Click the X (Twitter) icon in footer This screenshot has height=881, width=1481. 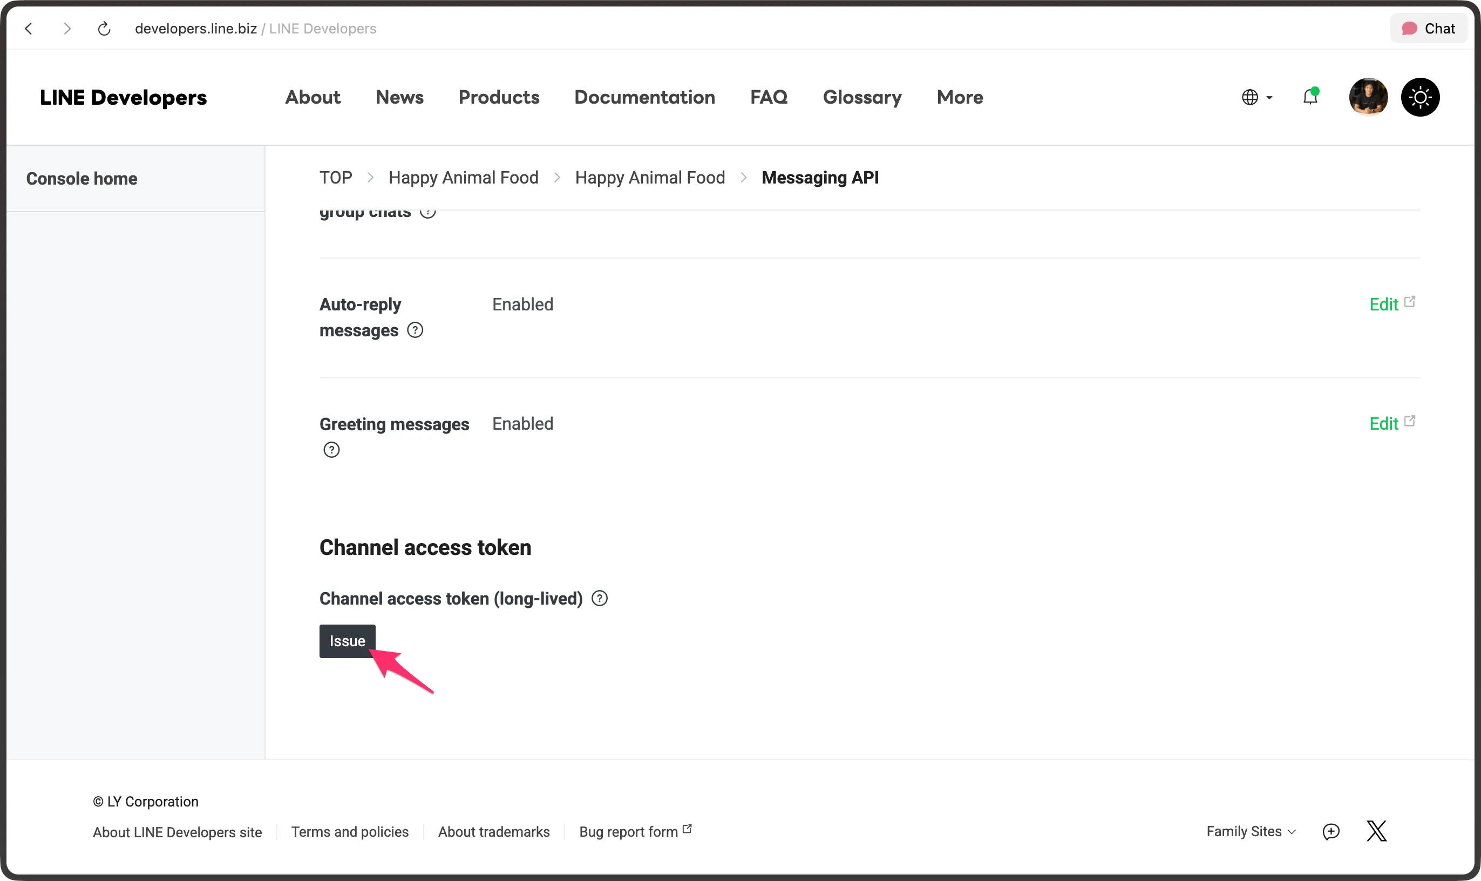click(1376, 831)
